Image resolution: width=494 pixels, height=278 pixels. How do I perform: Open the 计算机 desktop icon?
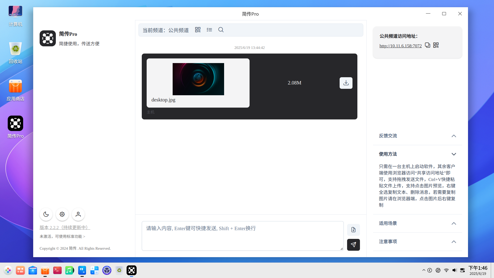[x=15, y=16]
